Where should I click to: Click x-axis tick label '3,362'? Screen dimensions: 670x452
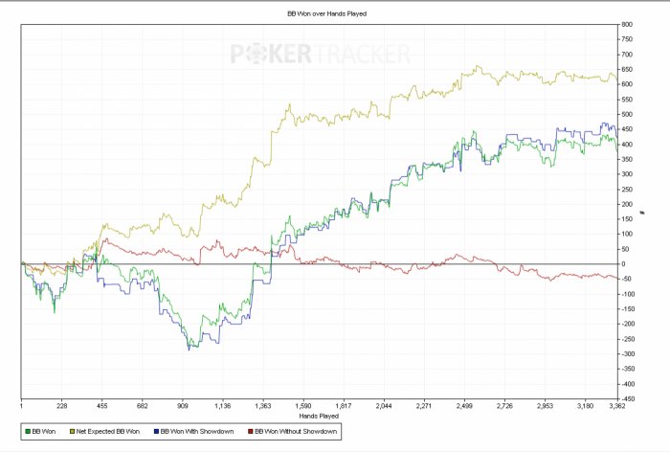click(617, 406)
